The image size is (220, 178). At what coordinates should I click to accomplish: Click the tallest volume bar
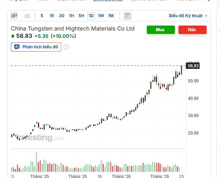[x=37, y=162]
